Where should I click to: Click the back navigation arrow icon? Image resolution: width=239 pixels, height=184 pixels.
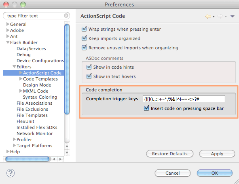[x=208, y=16]
